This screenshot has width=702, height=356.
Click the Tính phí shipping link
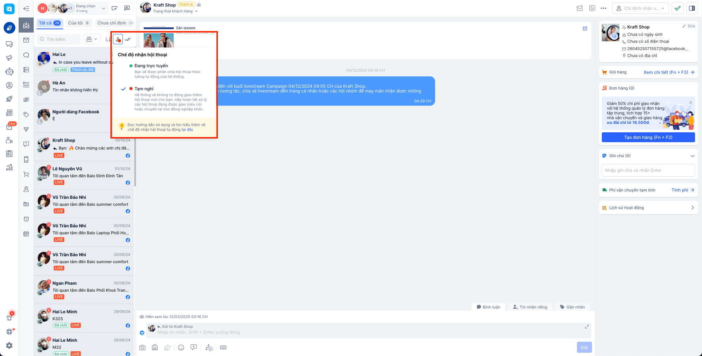(x=683, y=190)
